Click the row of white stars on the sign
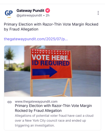 click(x=51, y=52)
